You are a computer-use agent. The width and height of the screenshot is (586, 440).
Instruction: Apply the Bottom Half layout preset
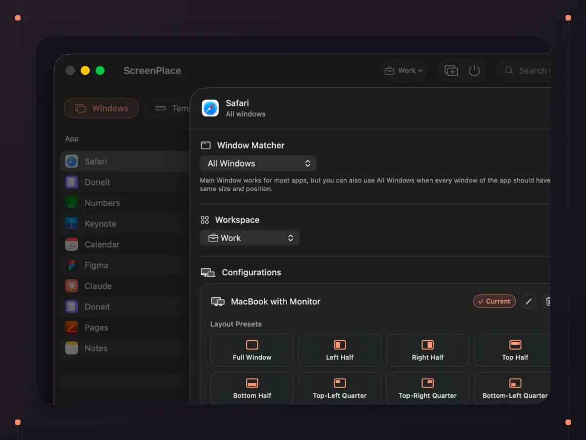(x=252, y=388)
